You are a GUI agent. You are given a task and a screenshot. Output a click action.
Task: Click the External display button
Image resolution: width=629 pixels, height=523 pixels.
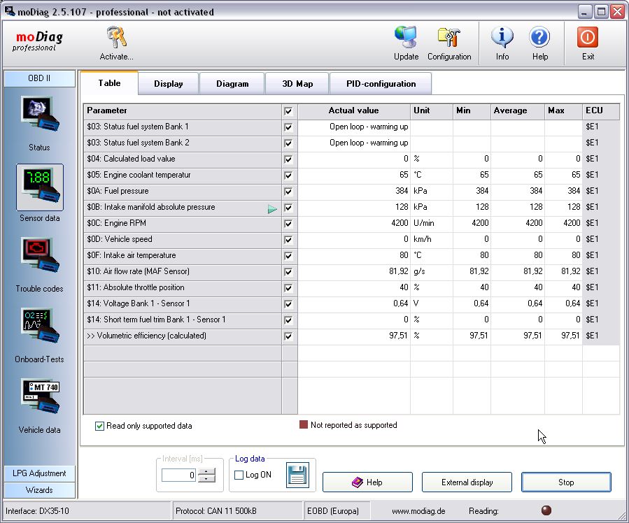[x=467, y=482]
